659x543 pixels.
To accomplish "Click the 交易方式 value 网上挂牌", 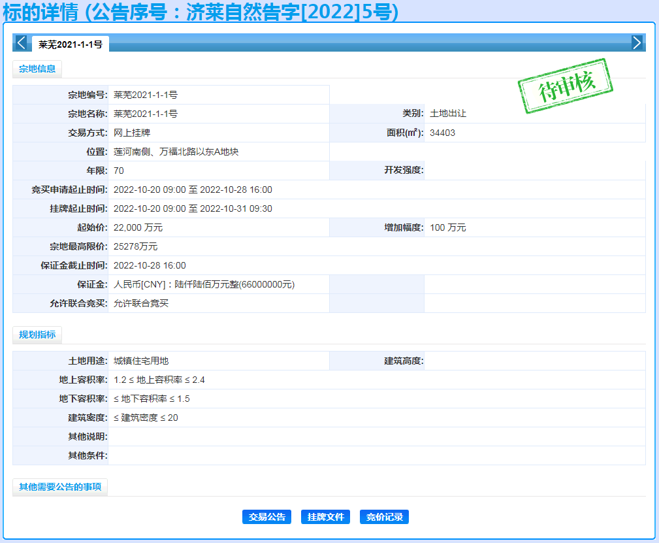I will [x=132, y=133].
